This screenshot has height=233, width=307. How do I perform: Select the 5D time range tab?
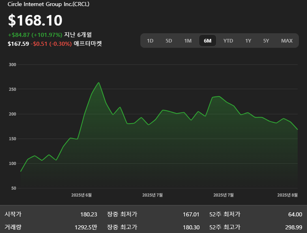click(169, 41)
